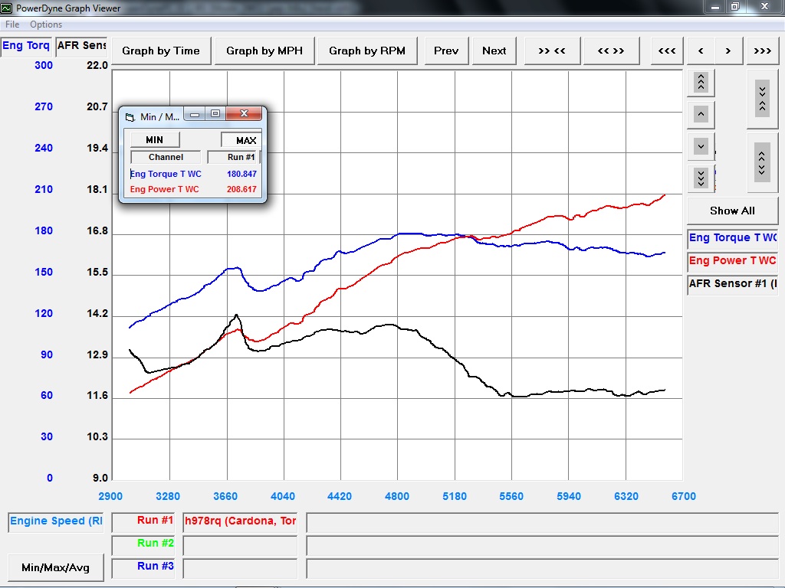This screenshot has height=588, width=785.
Task: Toggle the Eng Torque T WC channel
Action: click(732, 238)
